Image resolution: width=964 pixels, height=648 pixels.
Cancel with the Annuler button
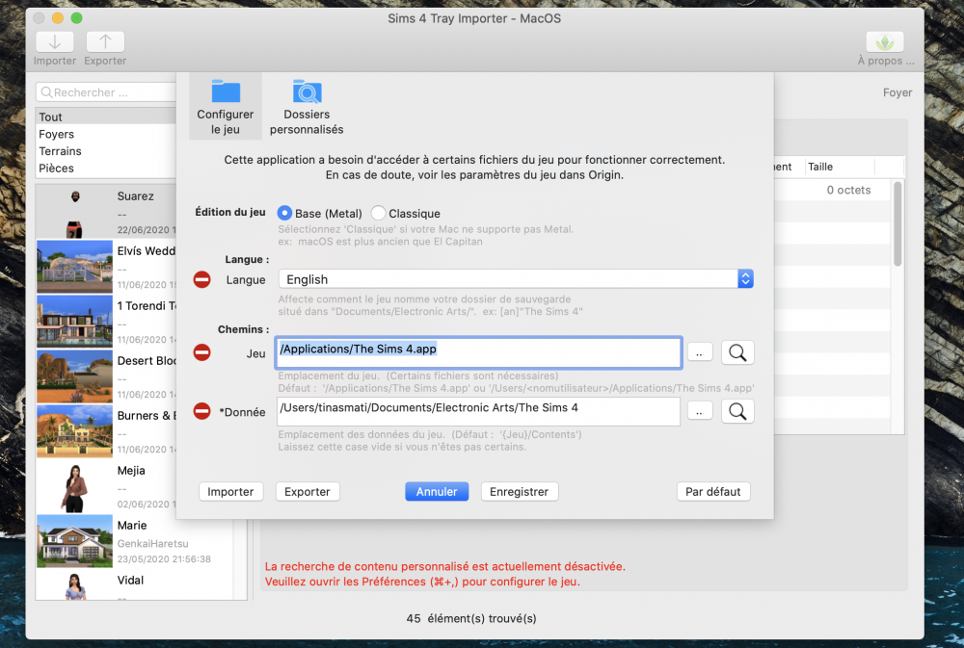click(x=437, y=491)
